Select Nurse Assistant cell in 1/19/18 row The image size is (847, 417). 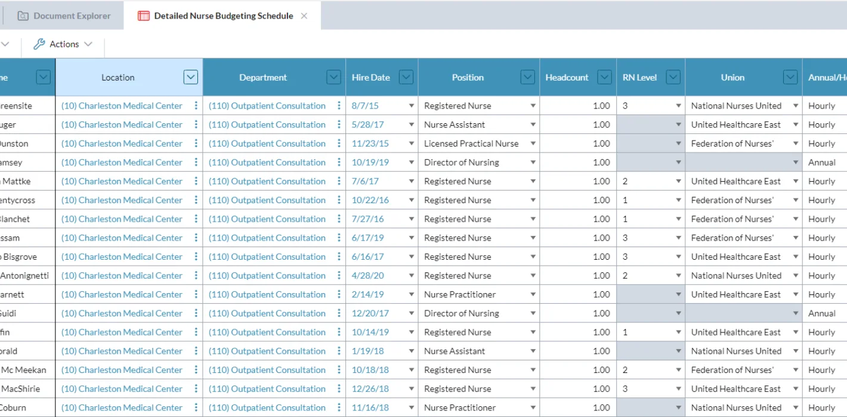[x=479, y=351]
